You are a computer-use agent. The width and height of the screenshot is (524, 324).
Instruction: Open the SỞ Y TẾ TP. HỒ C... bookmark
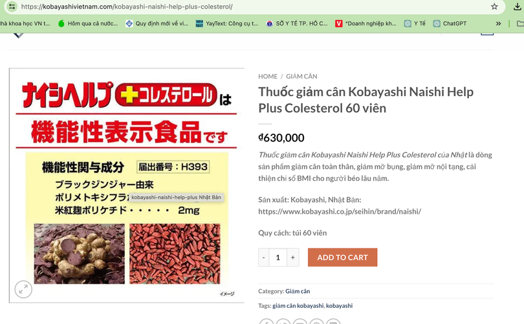click(x=297, y=23)
